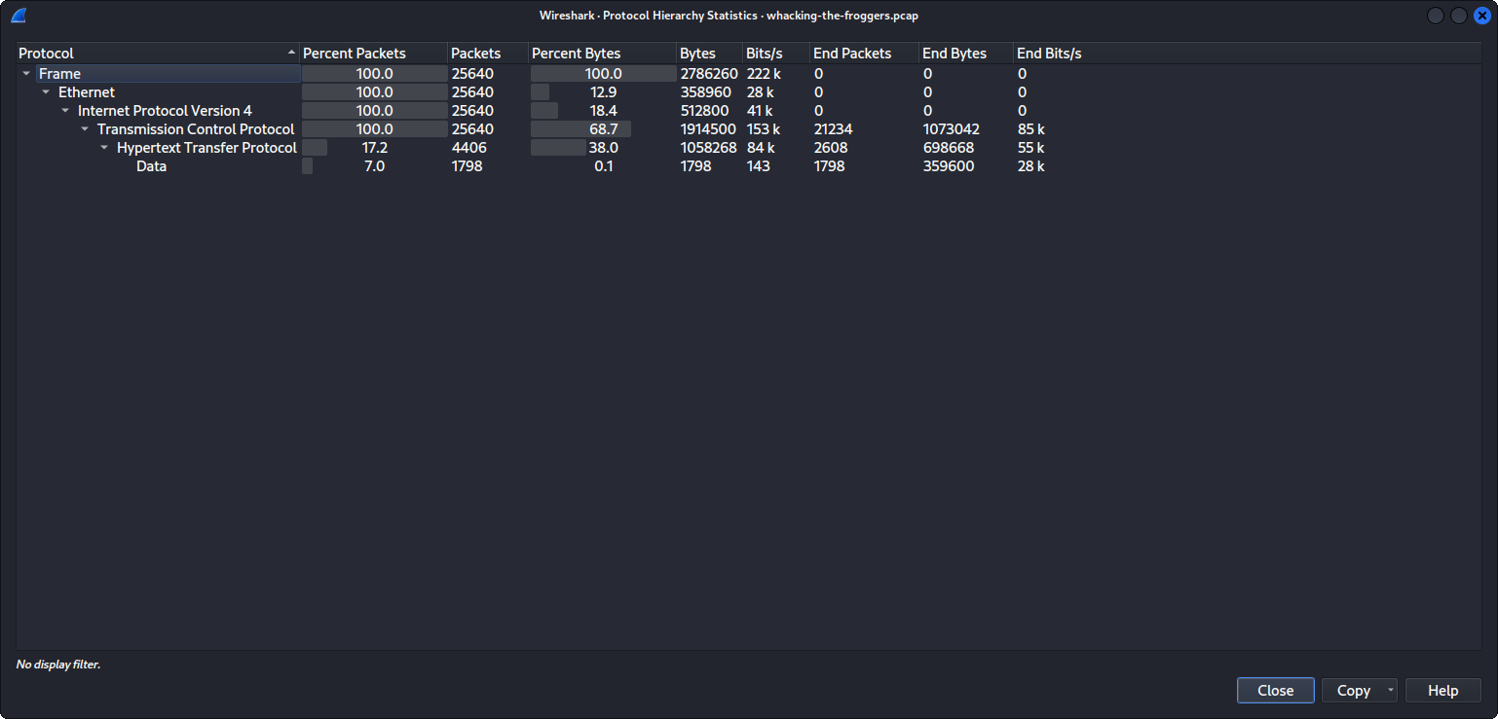Sort by the Protocol column header
Screen dimensions: 1498x719
pyautogui.click(x=158, y=54)
